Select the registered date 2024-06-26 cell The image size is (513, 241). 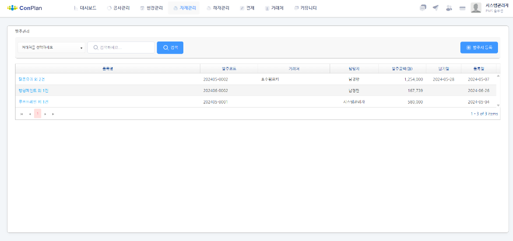click(478, 90)
